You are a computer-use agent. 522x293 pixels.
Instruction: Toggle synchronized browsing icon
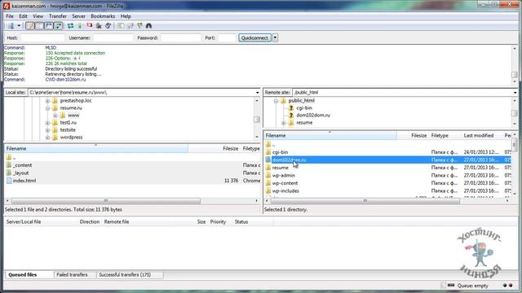coord(139,25)
